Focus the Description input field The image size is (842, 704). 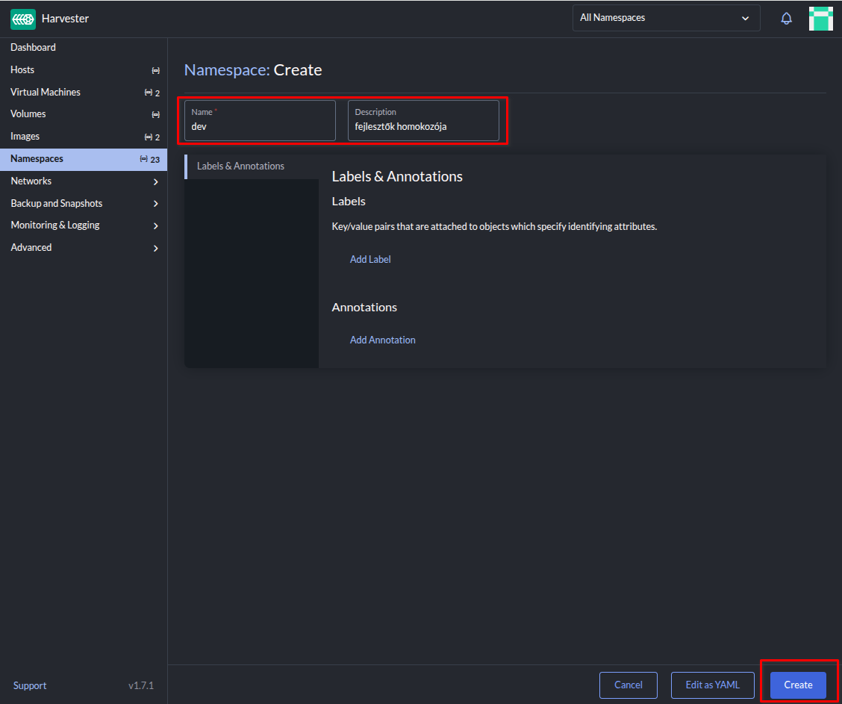423,126
